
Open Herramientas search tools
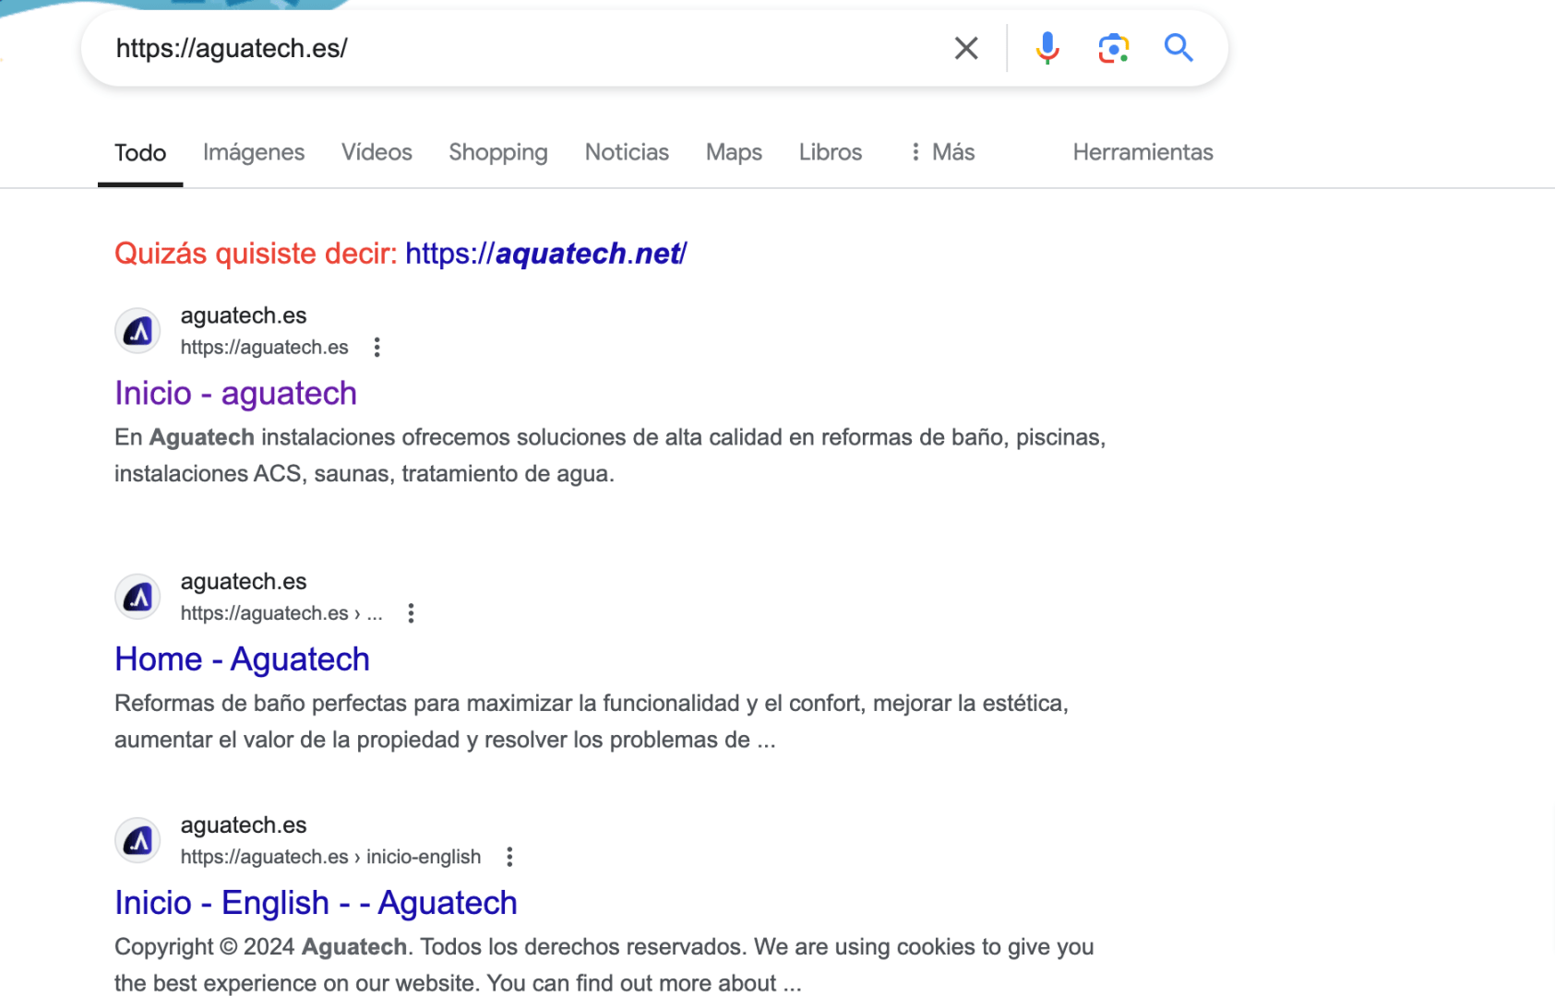tap(1142, 153)
